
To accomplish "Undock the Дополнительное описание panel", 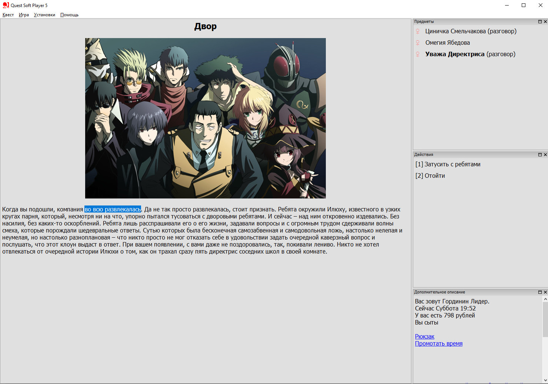I will 540,292.
